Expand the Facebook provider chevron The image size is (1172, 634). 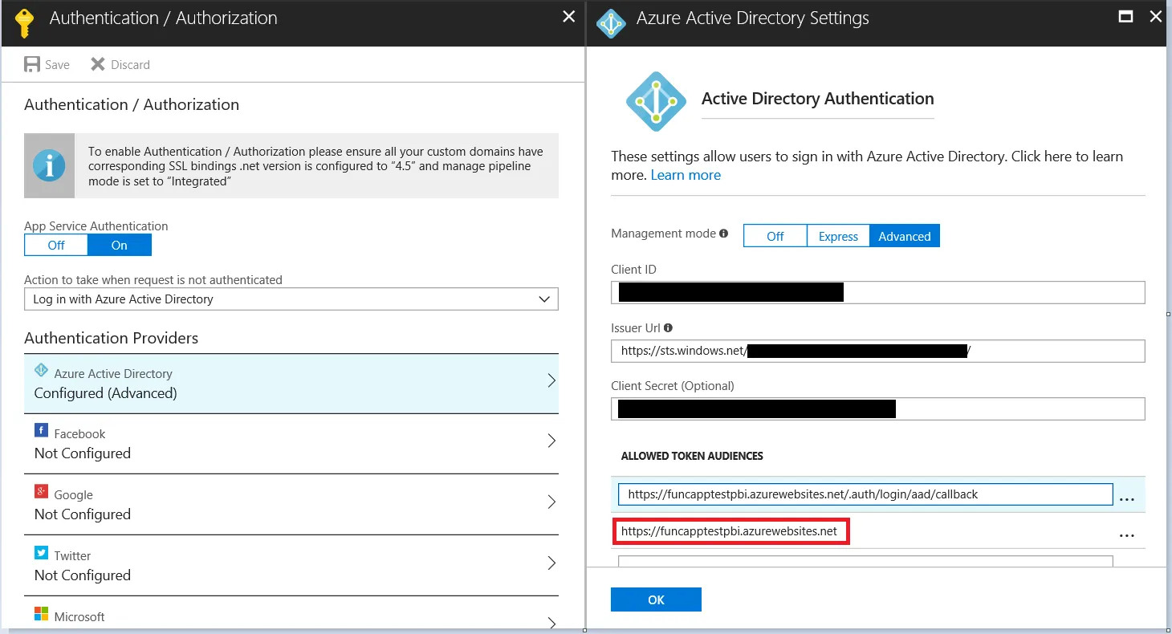551,441
